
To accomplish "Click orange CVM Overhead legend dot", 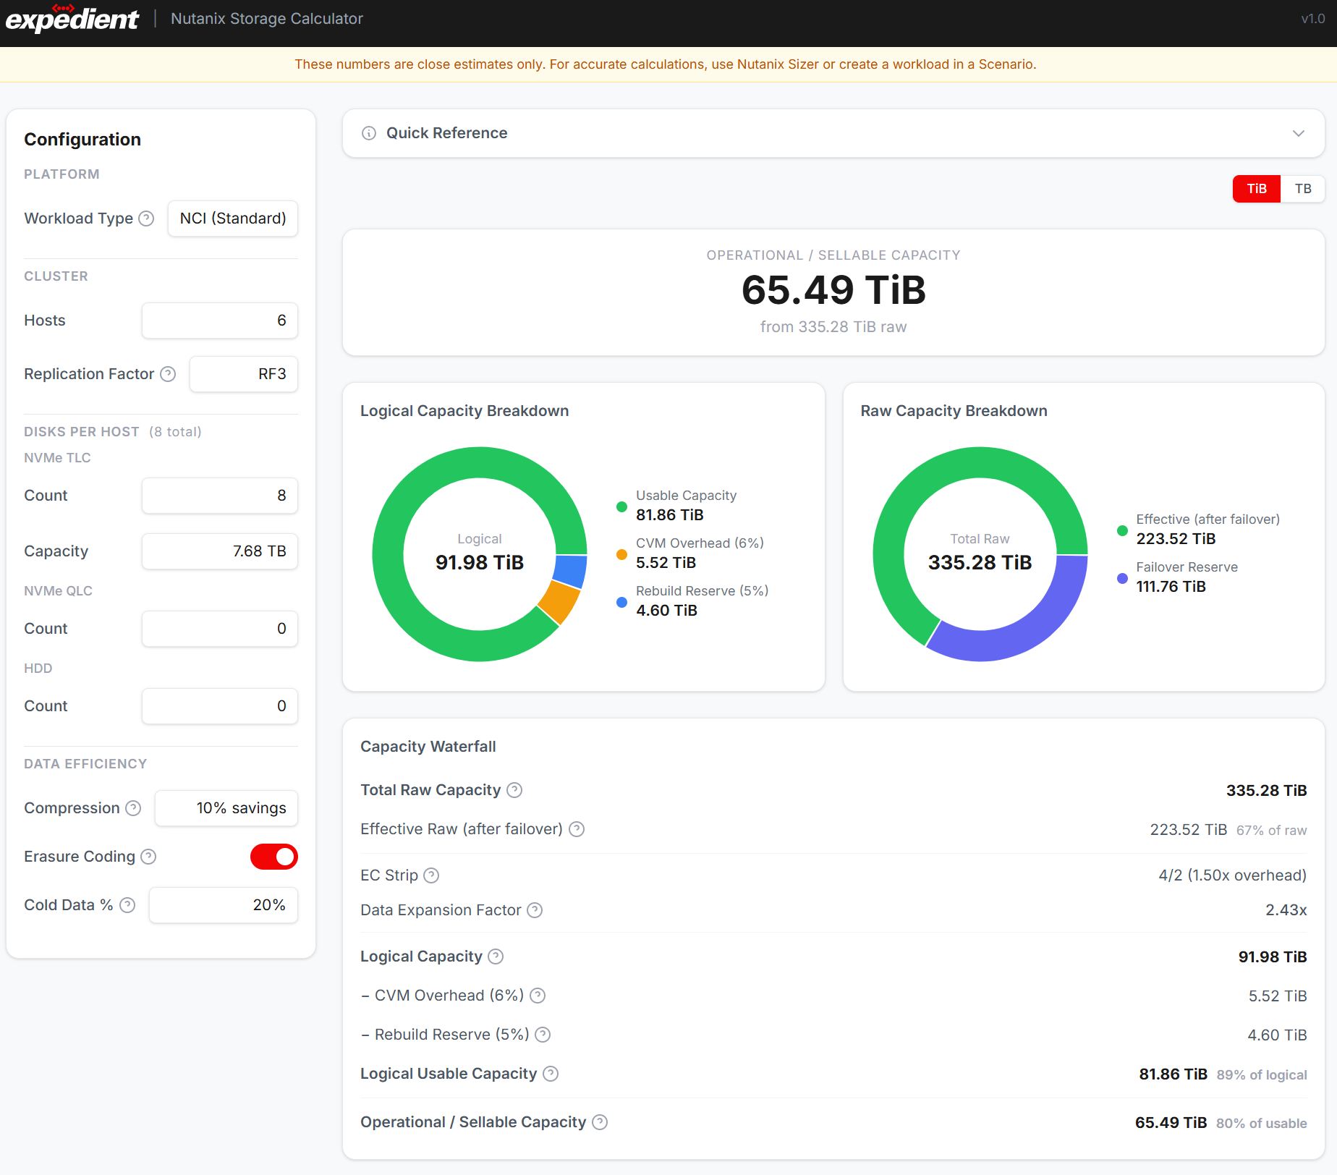I will (621, 554).
